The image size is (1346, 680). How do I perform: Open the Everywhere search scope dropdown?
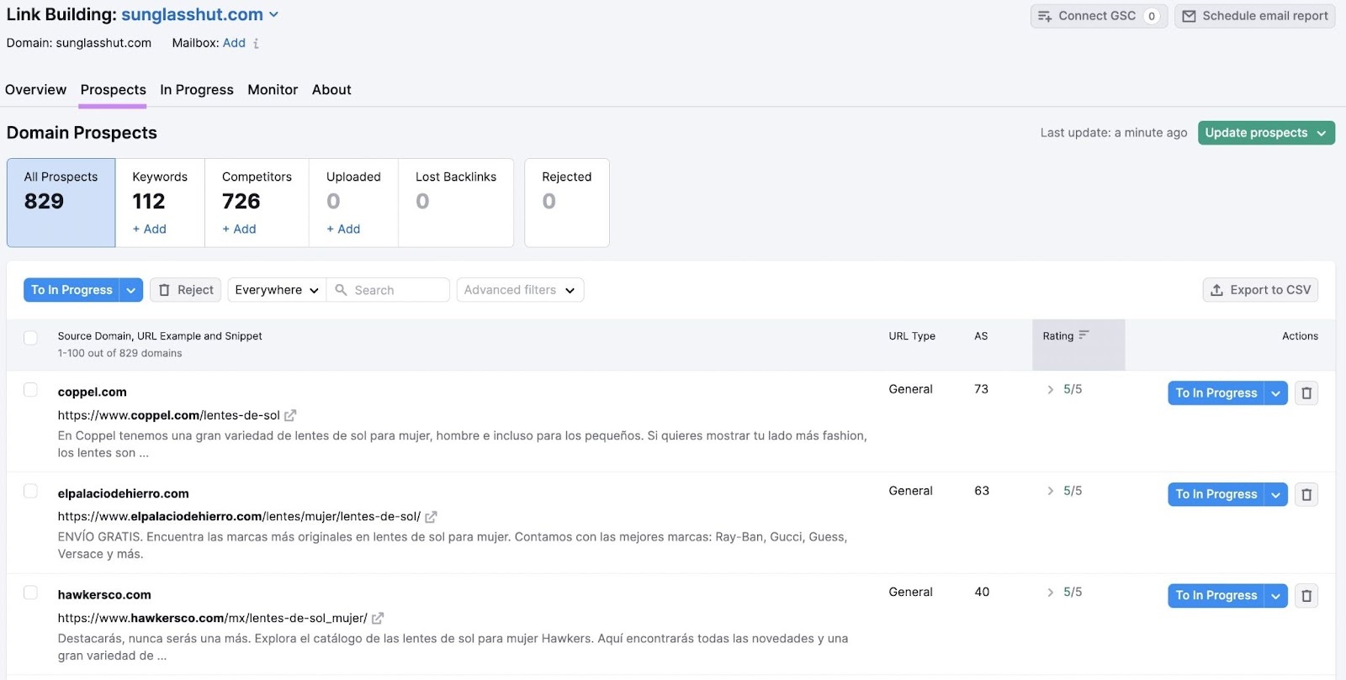pyautogui.click(x=276, y=290)
